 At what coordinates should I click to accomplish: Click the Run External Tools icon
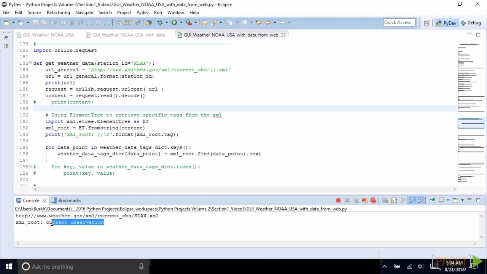[189, 22]
